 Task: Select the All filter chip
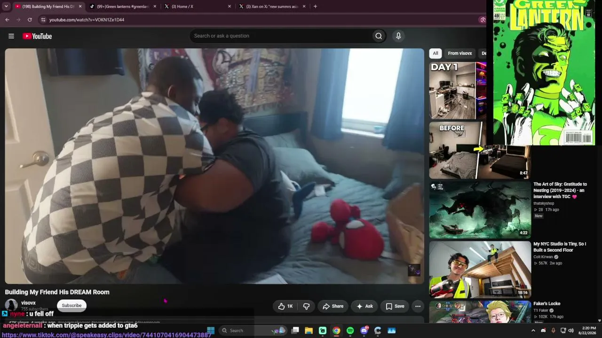tap(436, 54)
